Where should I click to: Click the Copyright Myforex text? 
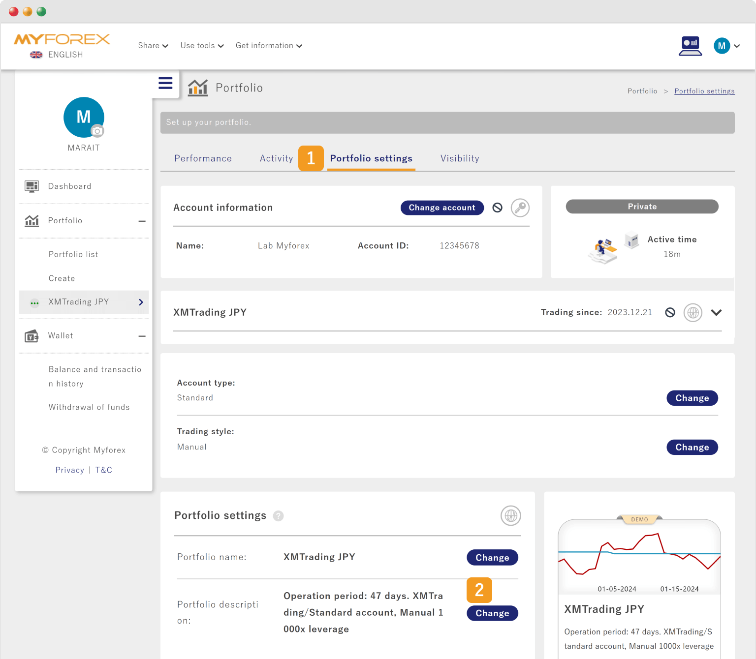[84, 450]
